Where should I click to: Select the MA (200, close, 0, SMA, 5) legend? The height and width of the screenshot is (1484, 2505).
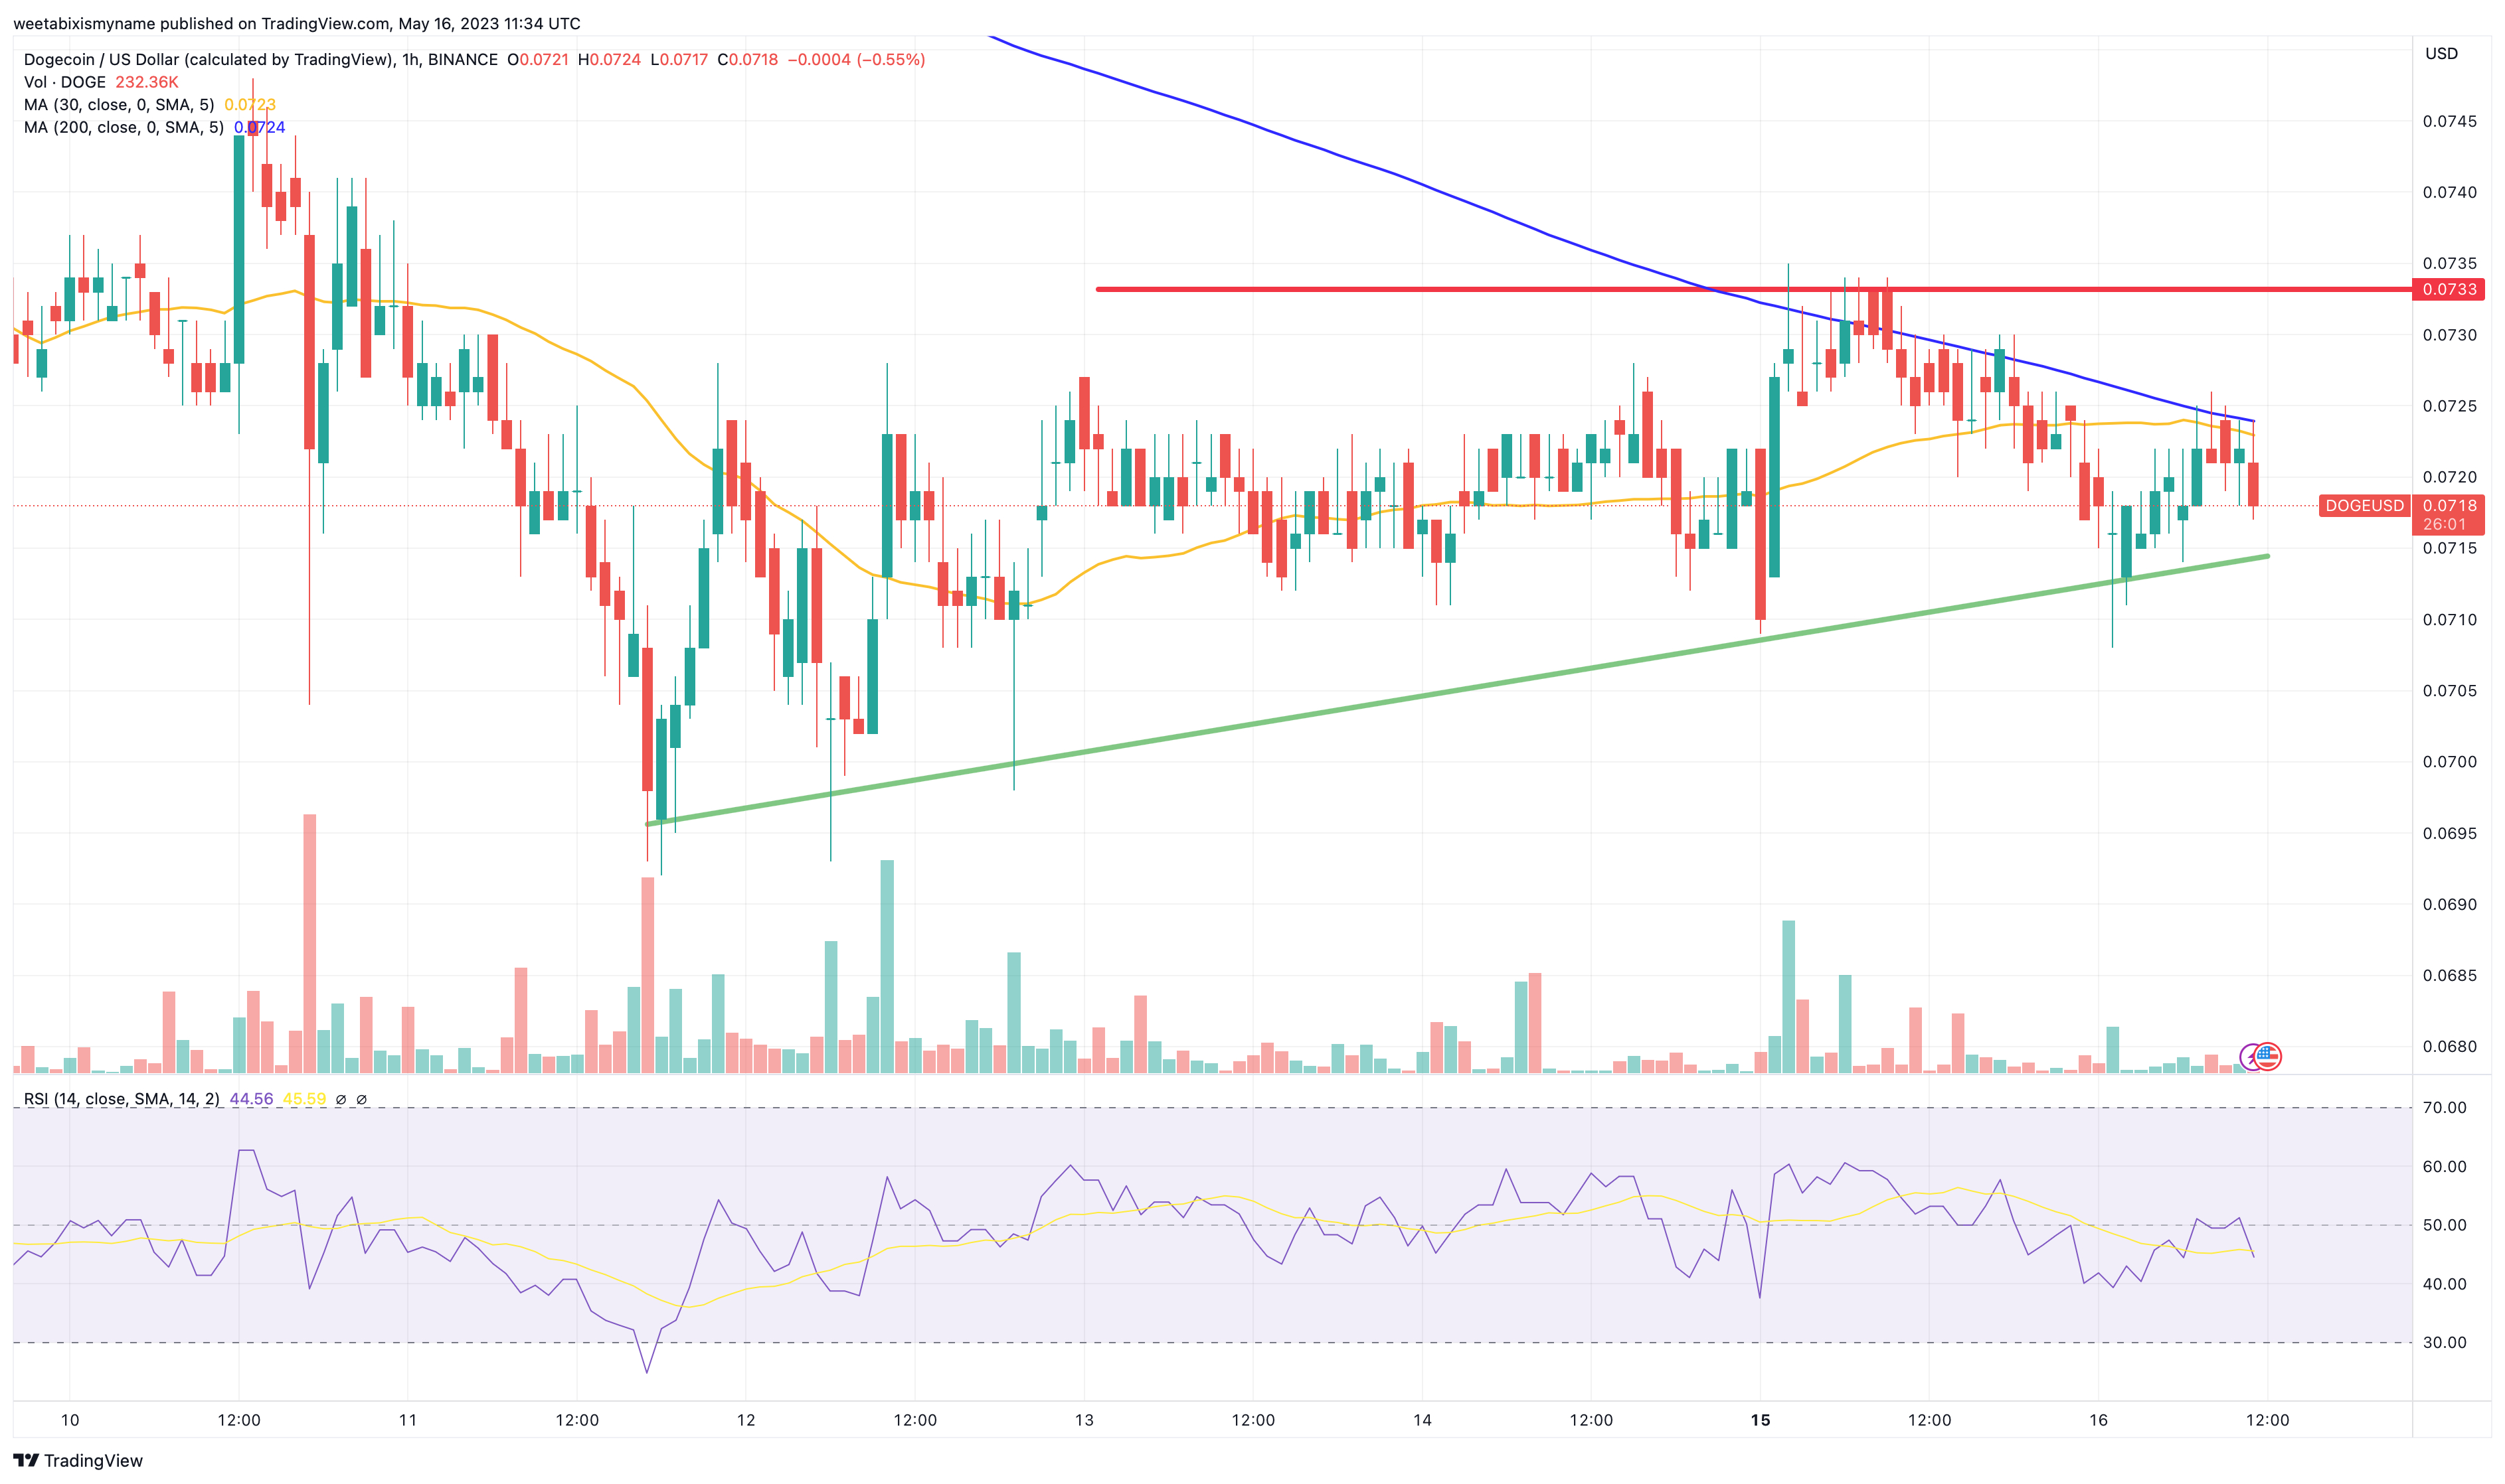pos(123,128)
